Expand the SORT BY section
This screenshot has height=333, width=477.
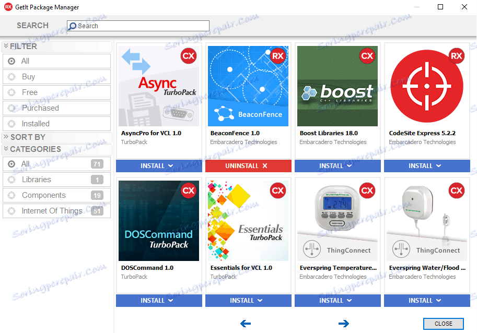[x=56, y=137]
